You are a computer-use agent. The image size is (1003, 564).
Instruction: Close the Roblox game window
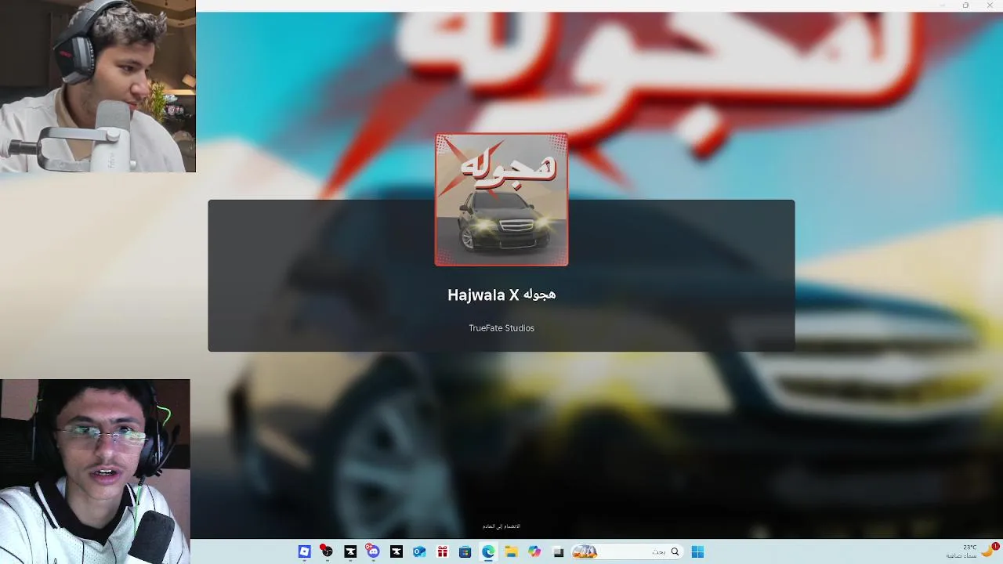988,5
